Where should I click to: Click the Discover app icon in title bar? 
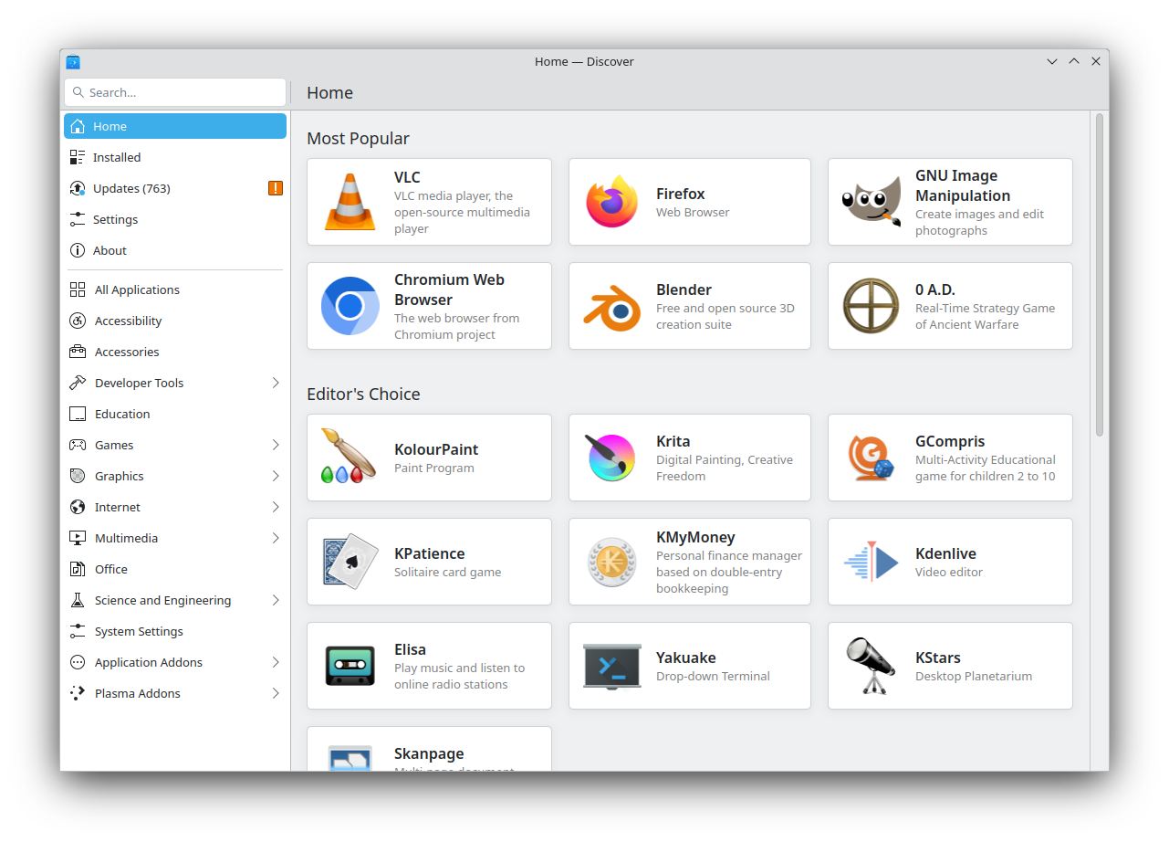click(73, 61)
